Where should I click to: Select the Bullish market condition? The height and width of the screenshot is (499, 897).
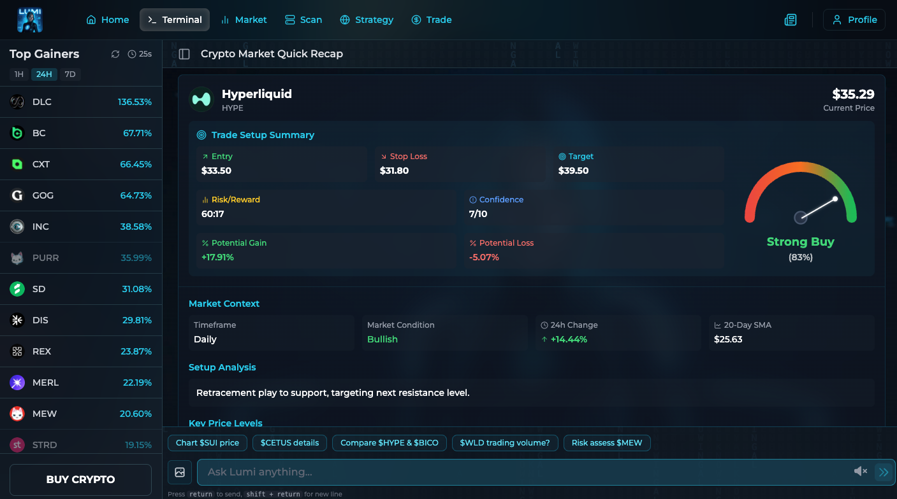383,339
